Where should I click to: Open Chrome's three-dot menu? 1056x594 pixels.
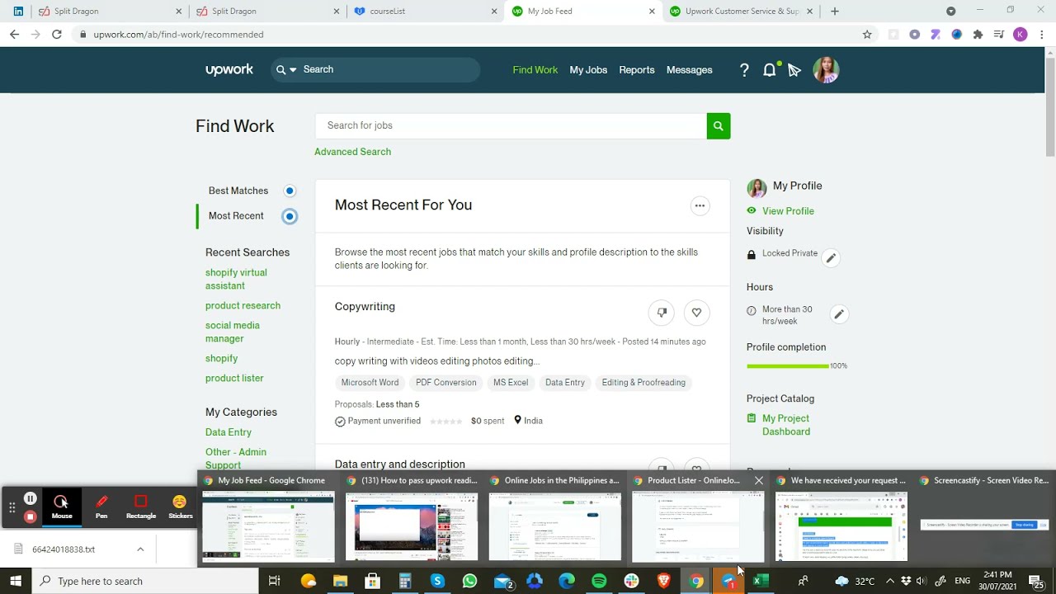pyautogui.click(x=1042, y=35)
